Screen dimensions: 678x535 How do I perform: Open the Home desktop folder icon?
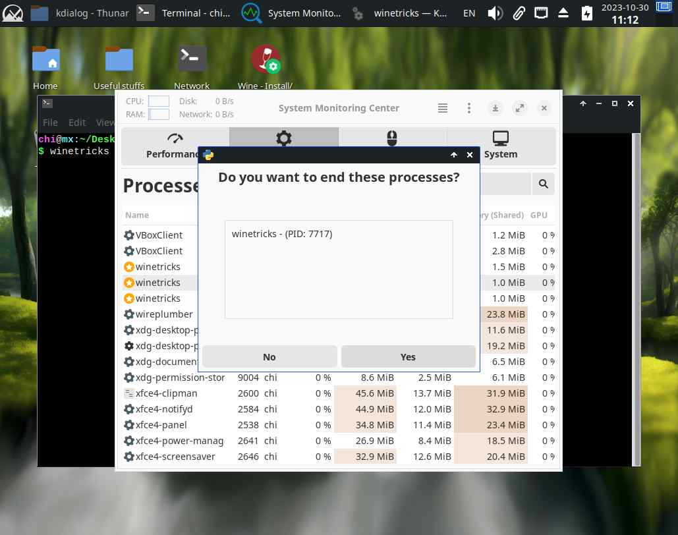(45, 67)
